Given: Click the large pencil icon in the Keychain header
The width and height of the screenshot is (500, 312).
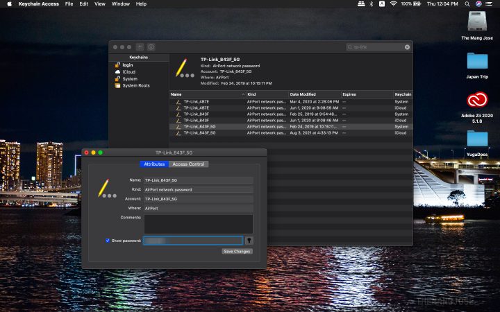Looking at the screenshot, I should [184, 68].
